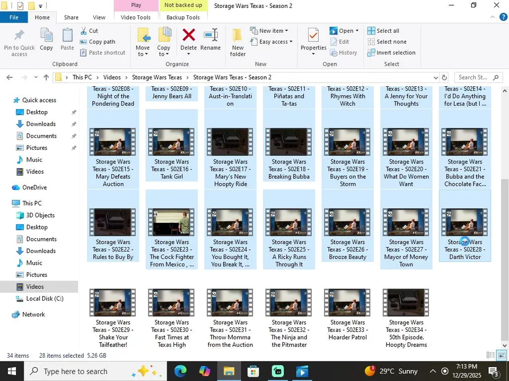Create a New folder
Viewport: 509px width, 381px height.
(x=238, y=42)
